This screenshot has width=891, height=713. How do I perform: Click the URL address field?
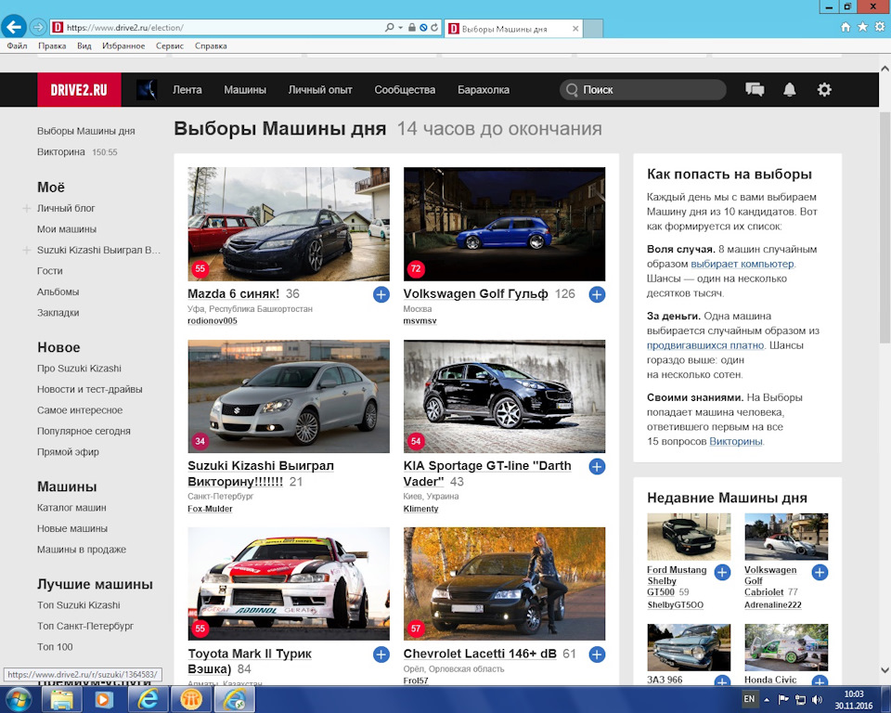point(222,27)
